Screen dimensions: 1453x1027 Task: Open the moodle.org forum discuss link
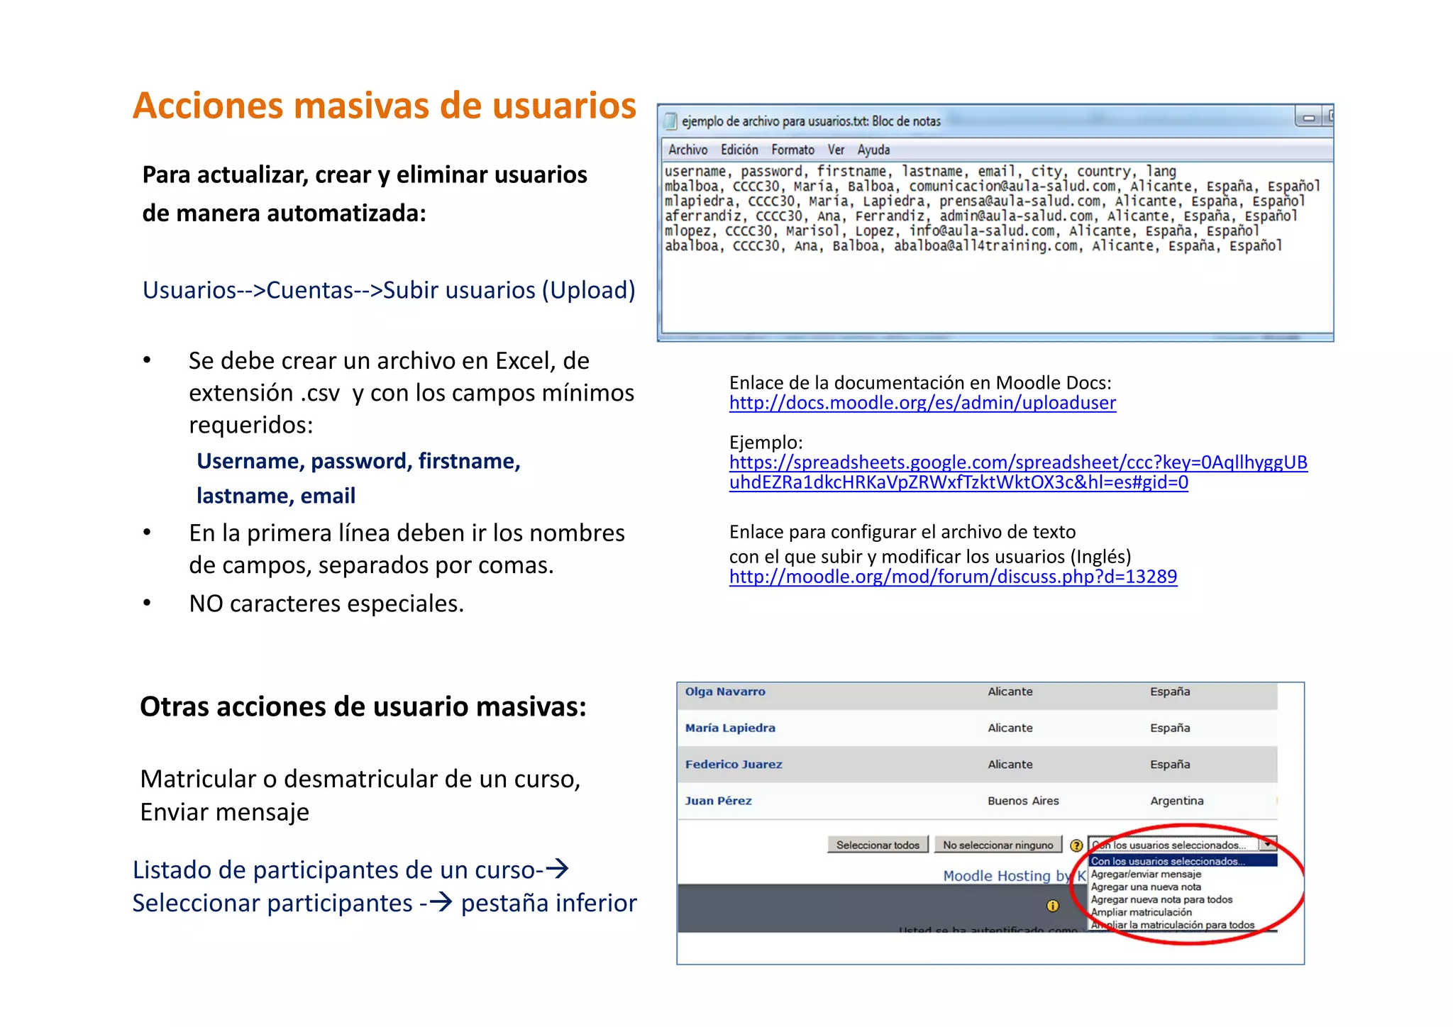(x=953, y=577)
